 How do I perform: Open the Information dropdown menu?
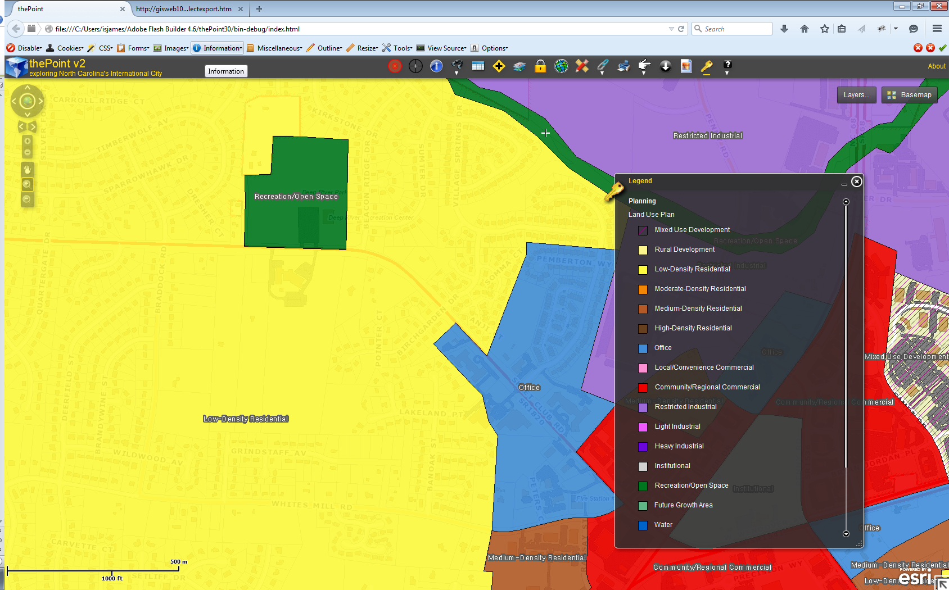(x=217, y=48)
